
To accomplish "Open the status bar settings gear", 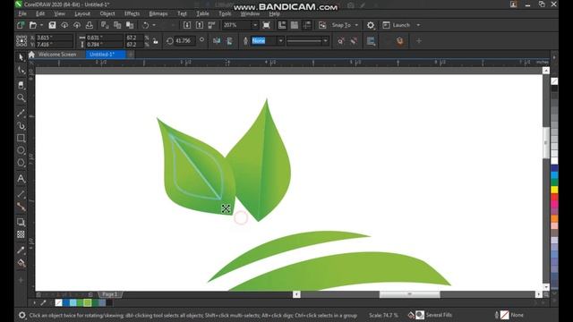I will (x=21, y=315).
